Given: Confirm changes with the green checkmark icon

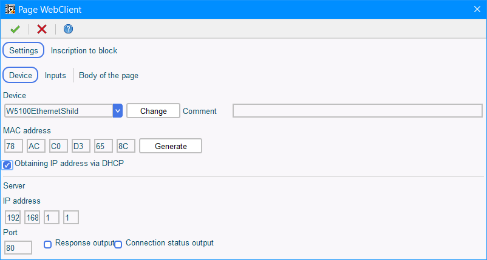Looking at the screenshot, I should coord(15,30).
